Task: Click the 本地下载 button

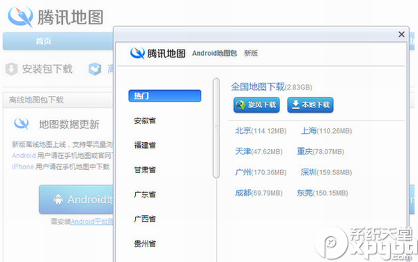Action: (310, 105)
